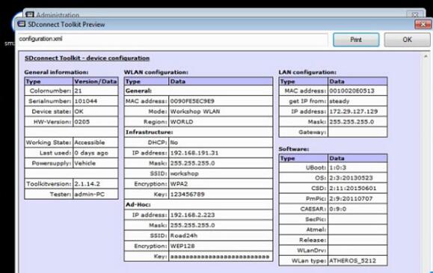
Task: Close the Administration window behind
Action: (x=415, y=14)
